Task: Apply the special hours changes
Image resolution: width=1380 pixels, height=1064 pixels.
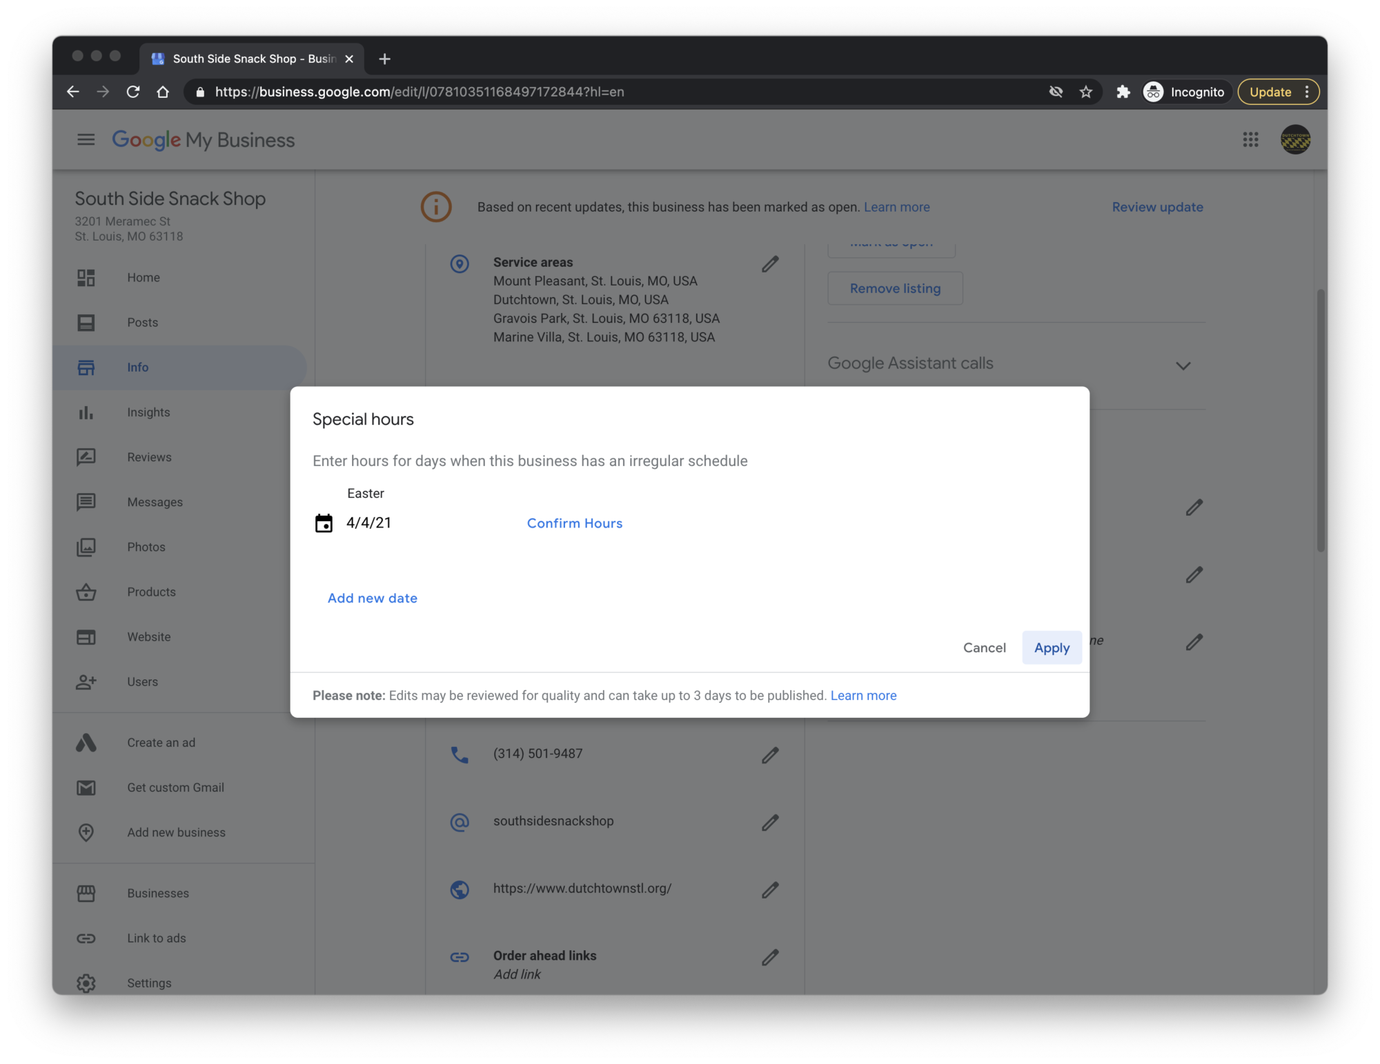Action: (1052, 648)
